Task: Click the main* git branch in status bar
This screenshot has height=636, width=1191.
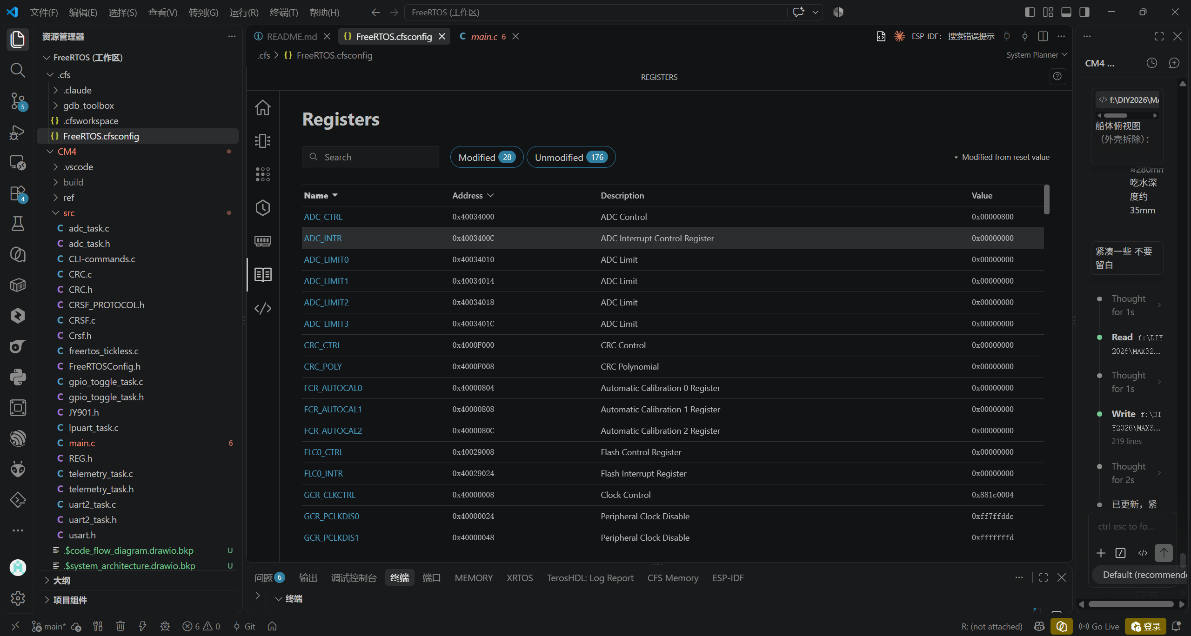Action: pos(48,626)
